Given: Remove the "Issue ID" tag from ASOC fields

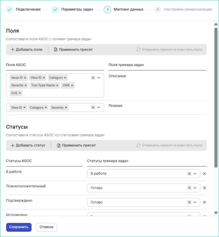Looking at the screenshot, I should click(x=25, y=78).
